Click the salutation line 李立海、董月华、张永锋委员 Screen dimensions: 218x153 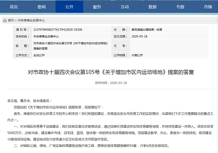pos(30,101)
